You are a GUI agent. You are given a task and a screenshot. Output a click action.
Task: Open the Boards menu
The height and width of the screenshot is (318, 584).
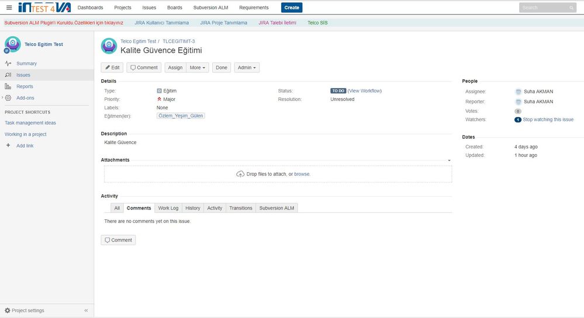[x=175, y=8]
